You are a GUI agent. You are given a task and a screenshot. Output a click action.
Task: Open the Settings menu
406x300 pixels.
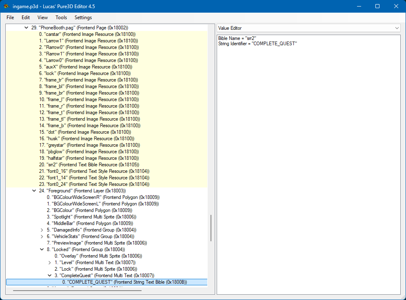point(83,18)
